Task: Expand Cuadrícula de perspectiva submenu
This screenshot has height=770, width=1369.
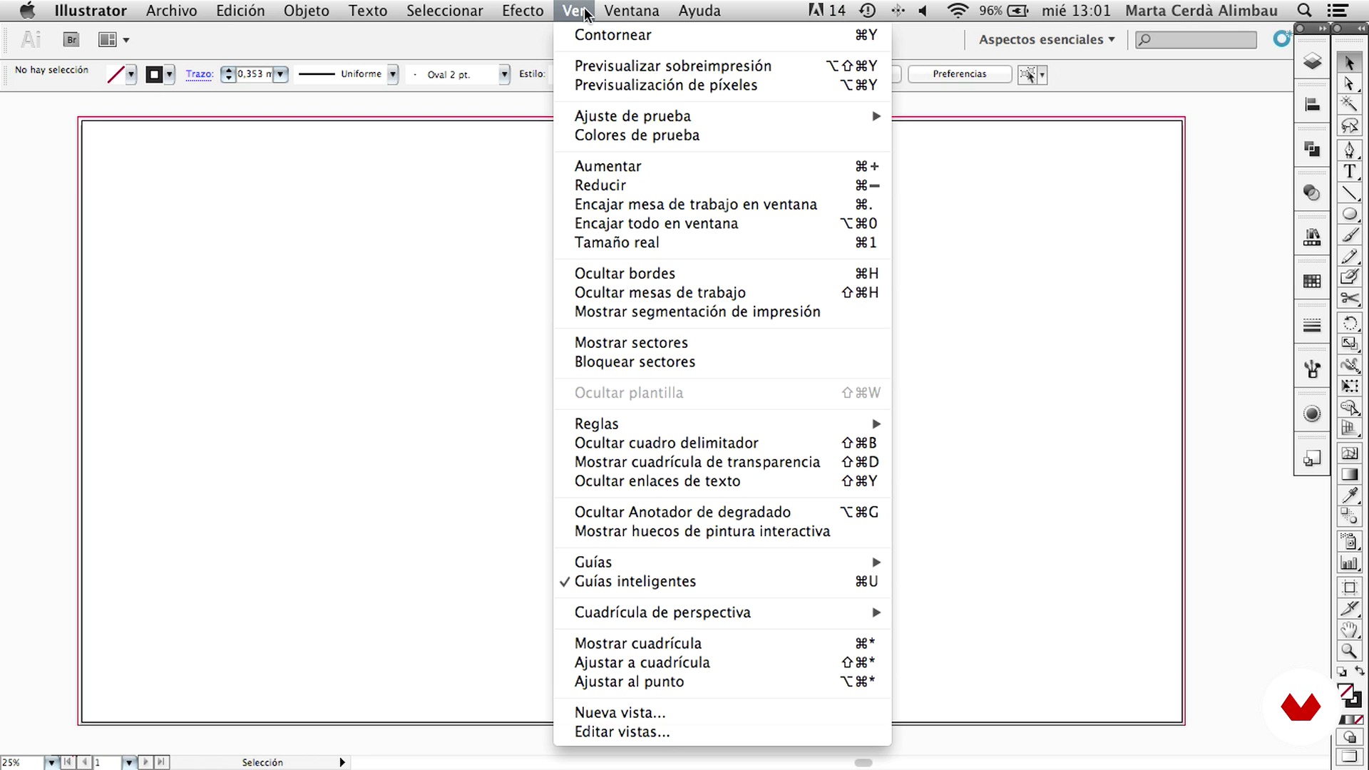Action: [722, 612]
